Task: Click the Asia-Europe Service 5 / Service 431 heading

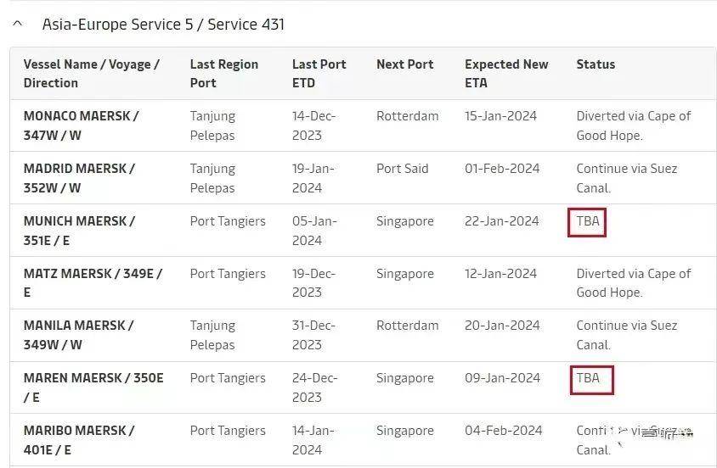Action: [x=163, y=25]
